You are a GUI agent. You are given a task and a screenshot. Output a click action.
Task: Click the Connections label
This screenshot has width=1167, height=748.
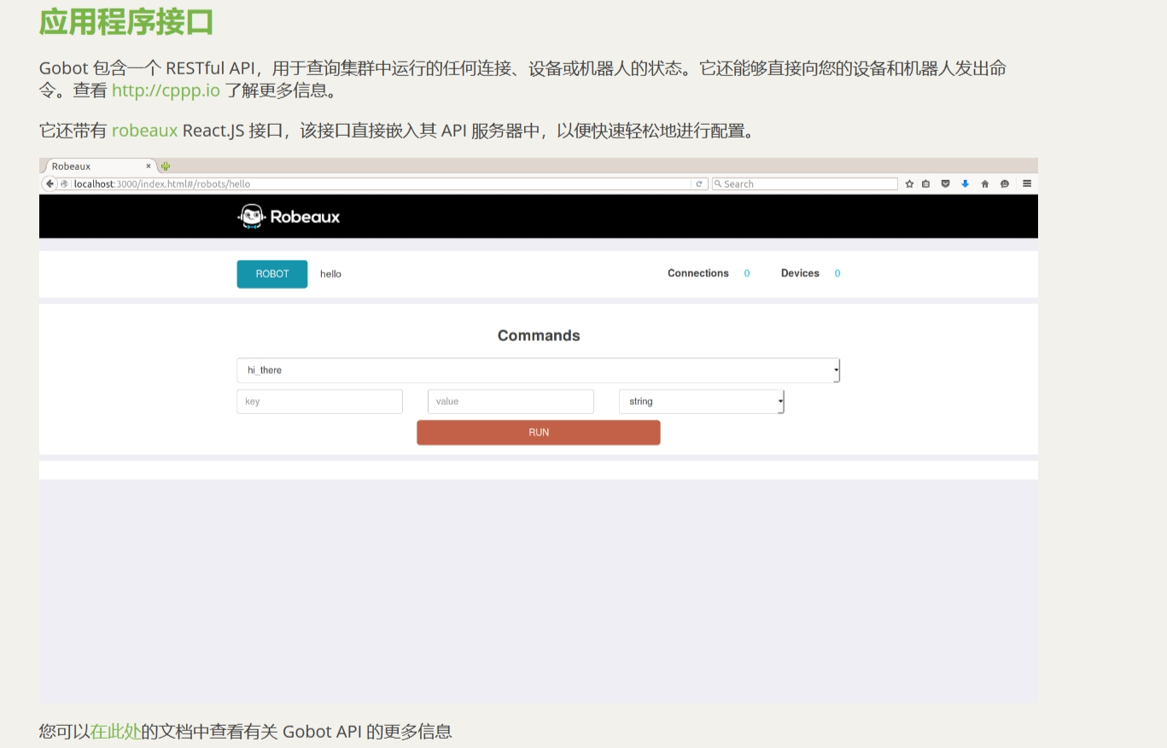698,273
